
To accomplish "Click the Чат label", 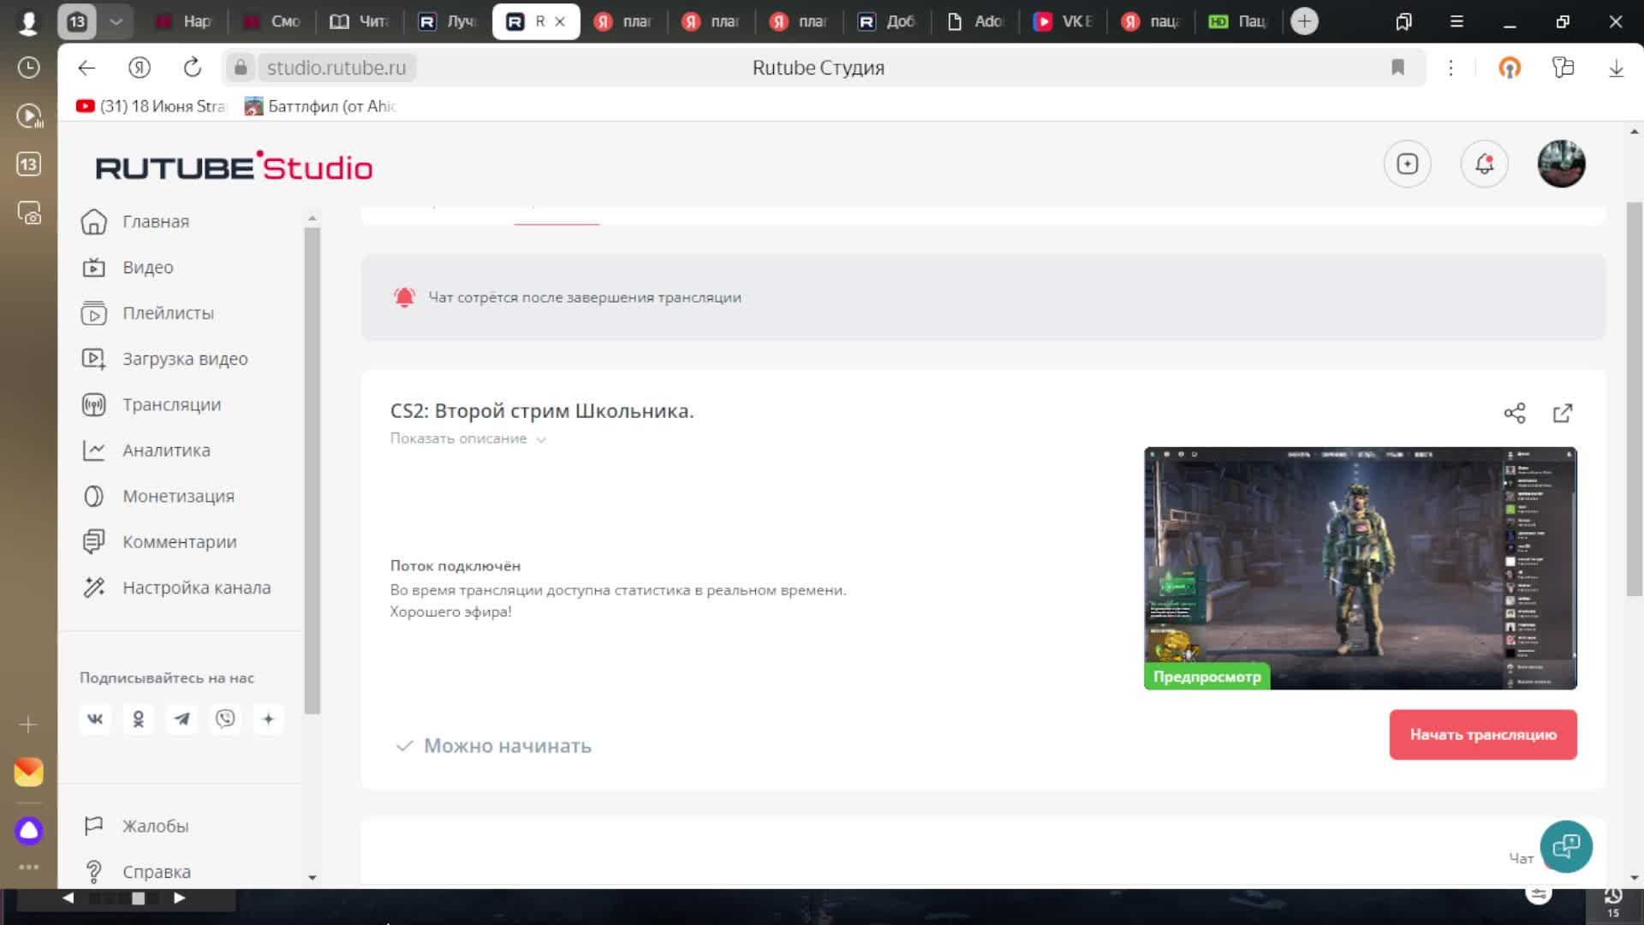I will tap(1521, 858).
